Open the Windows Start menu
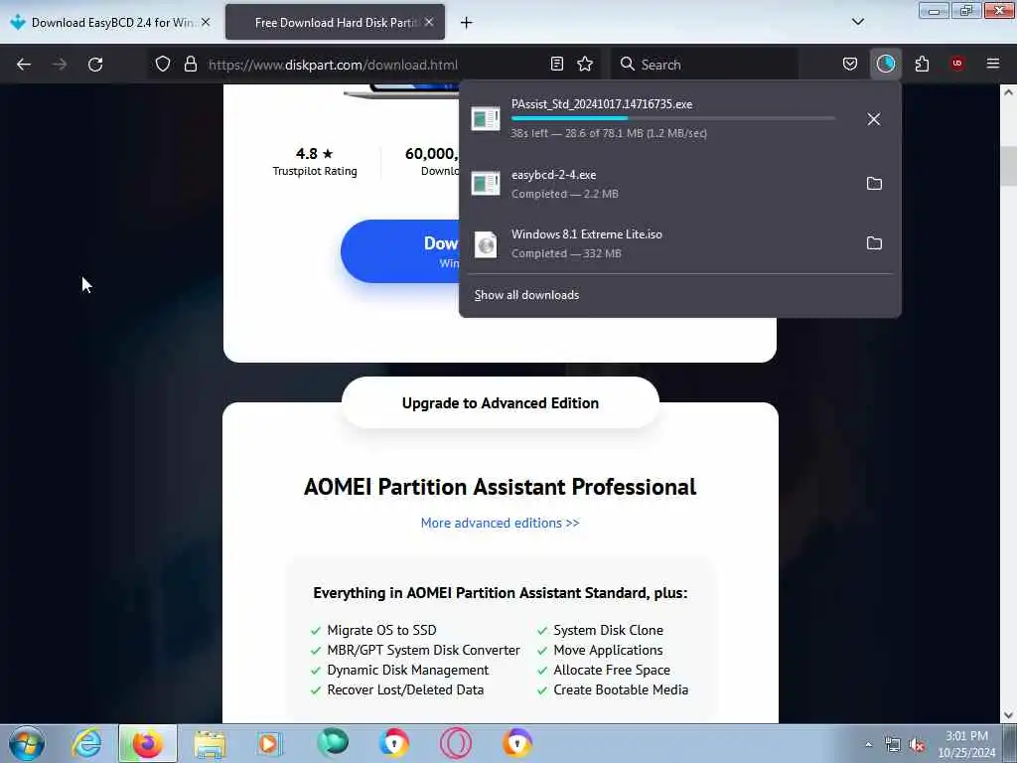 pos(27,743)
